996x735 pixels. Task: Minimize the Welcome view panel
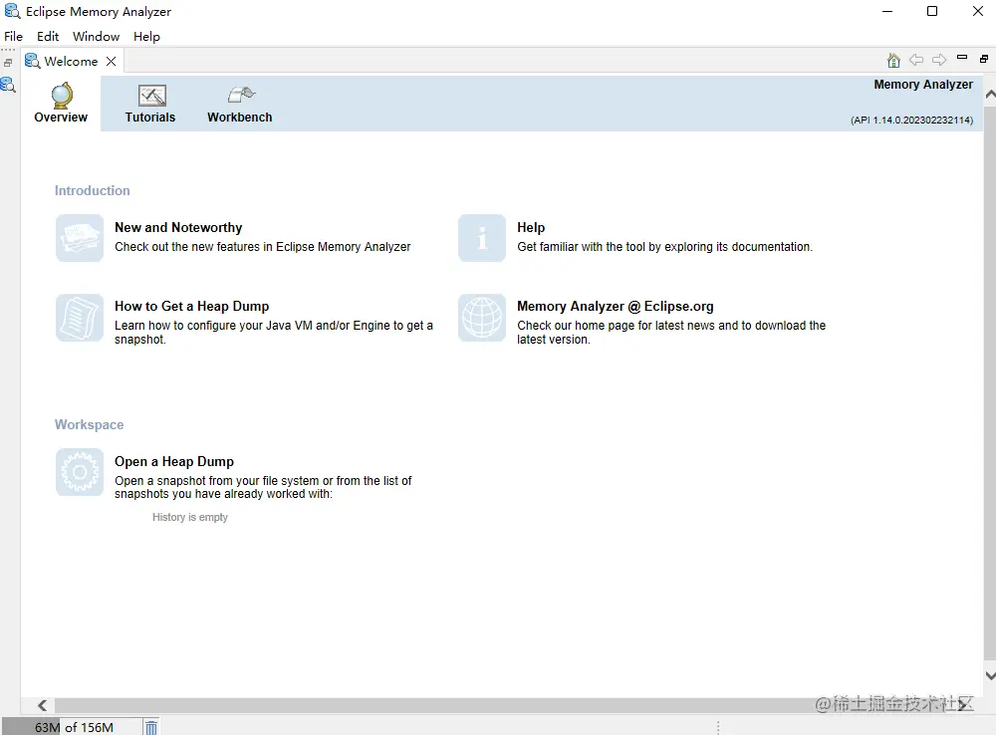pyautogui.click(x=962, y=58)
